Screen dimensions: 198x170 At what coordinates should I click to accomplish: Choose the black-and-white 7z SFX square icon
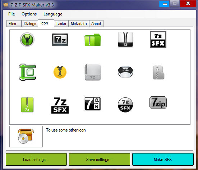pos(158,40)
